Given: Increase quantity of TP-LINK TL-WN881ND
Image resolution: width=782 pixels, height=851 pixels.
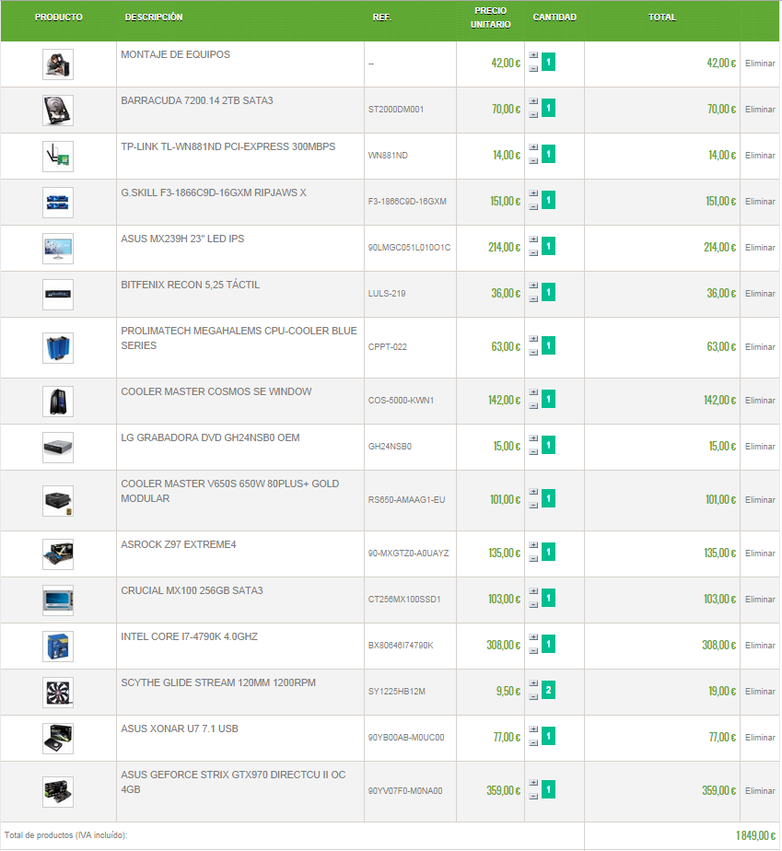Looking at the screenshot, I should 533,147.
